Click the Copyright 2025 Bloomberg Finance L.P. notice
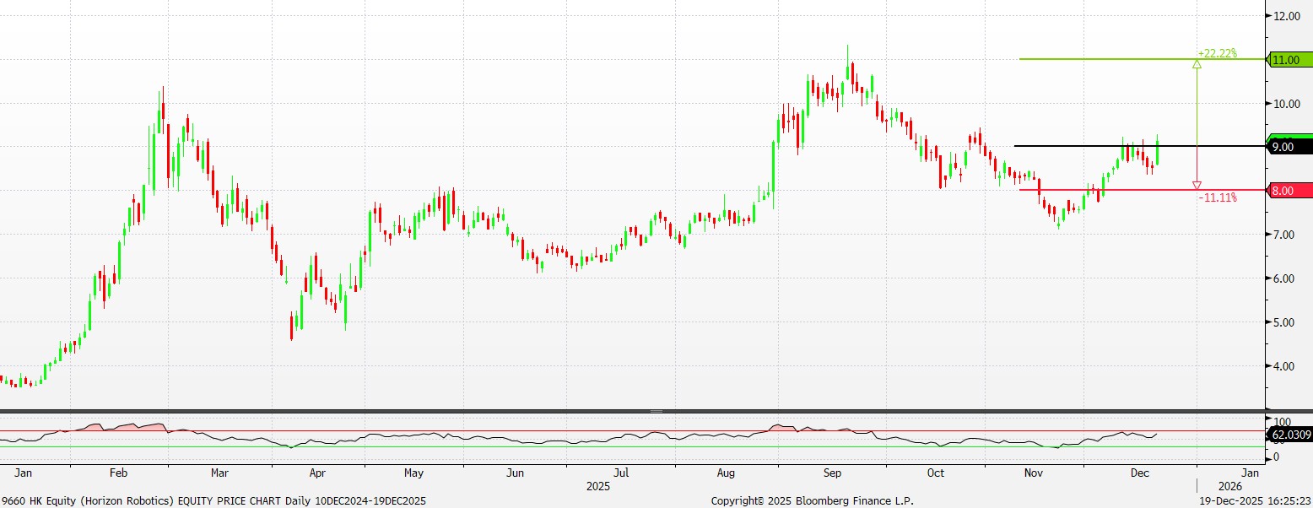 813,500
